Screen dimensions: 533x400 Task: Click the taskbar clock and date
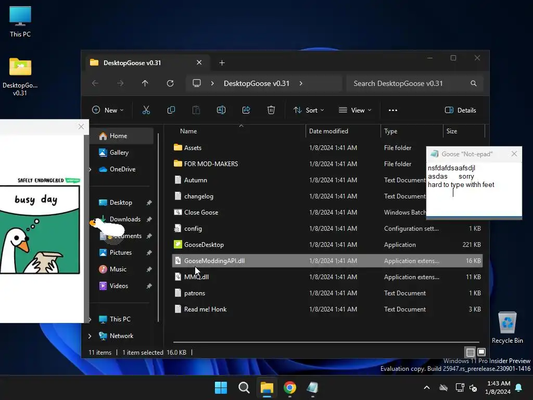(x=498, y=387)
